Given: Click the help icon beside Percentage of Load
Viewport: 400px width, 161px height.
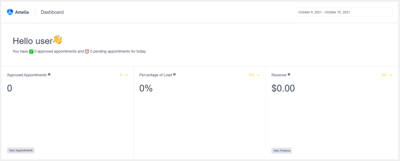Looking at the screenshot, I should pyautogui.click(x=174, y=74).
